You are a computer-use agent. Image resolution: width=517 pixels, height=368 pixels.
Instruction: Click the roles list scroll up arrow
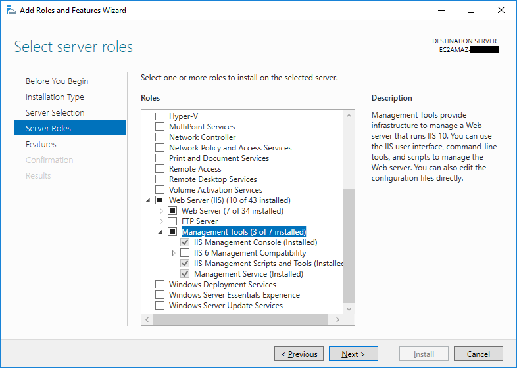coord(349,116)
